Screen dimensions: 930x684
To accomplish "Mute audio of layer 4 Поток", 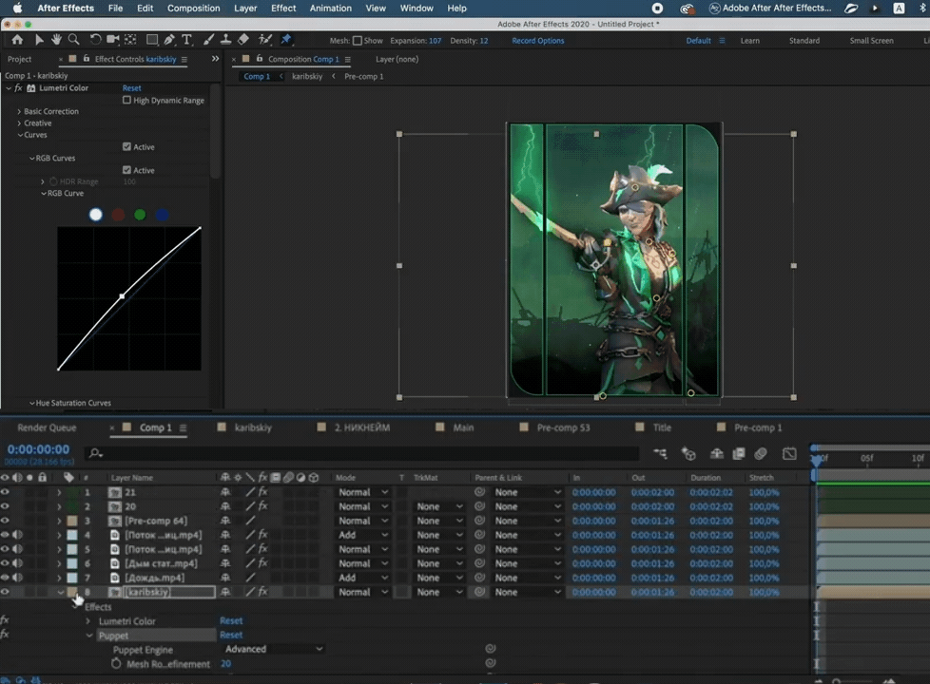I will pyautogui.click(x=17, y=535).
